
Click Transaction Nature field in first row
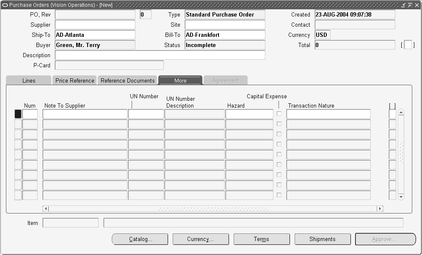[x=328, y=114]
